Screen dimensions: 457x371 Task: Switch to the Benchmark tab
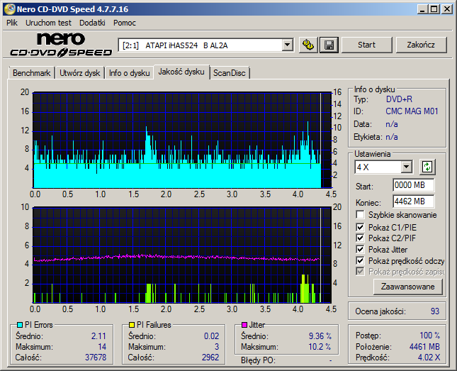pos(31,73)
